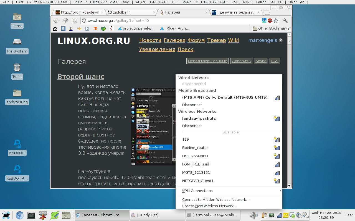The height and width of the screenshot is (221, 355).
Task: Click RSS button
Action: pyautogui.click(x=275, y=61)
